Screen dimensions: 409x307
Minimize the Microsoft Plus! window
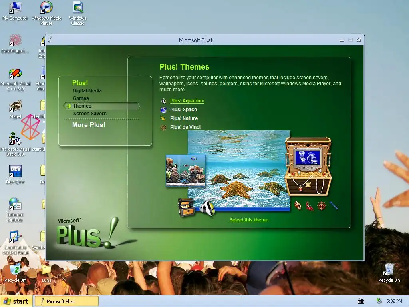pos(342,40)
